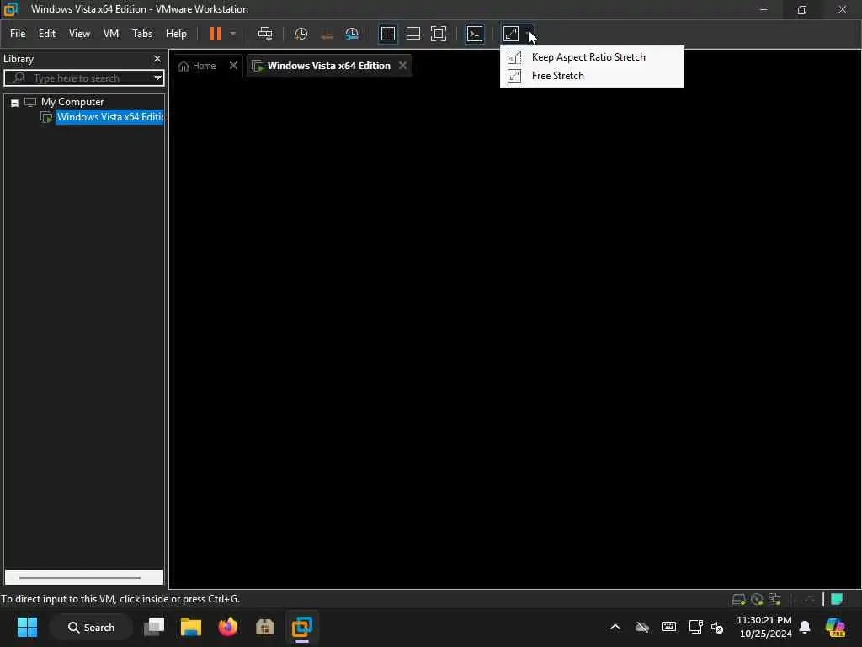Open the Edit menu
This screenshot has height=647, width=862.
[x=47, y=34]
